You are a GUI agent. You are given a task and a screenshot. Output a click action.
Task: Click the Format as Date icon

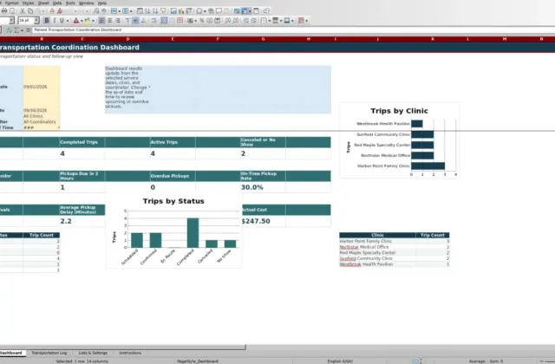coord(218,21)
